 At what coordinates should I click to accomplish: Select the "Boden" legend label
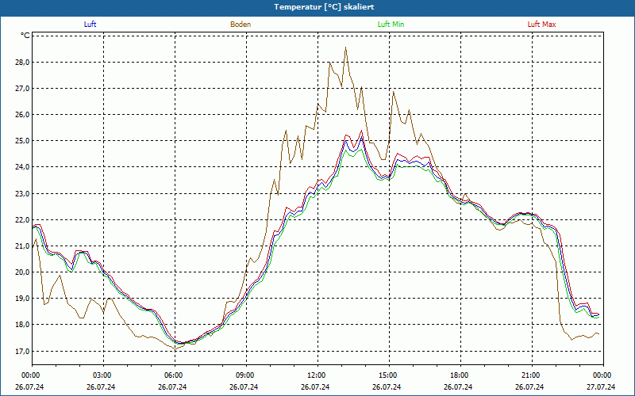coord(241,25)
